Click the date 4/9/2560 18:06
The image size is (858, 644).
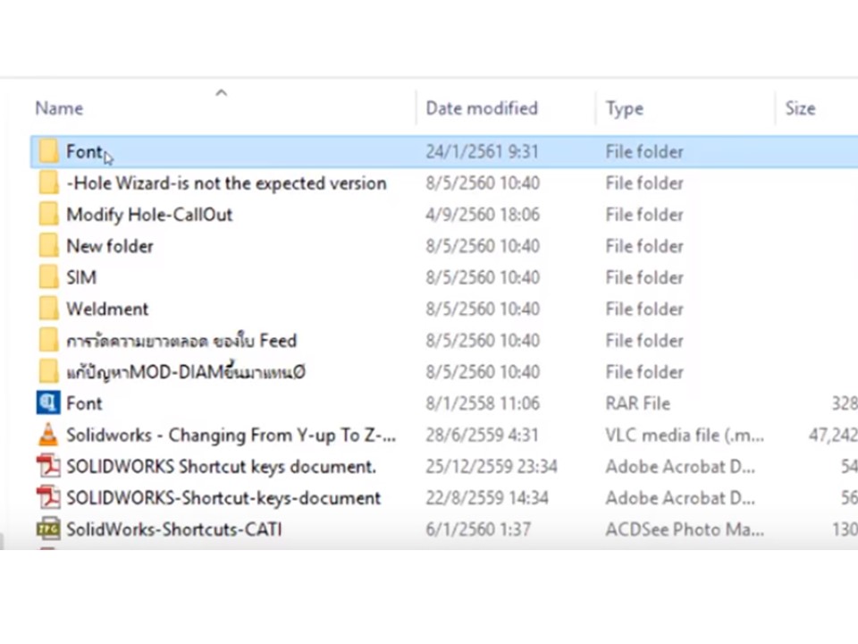[x=483, y=215]
